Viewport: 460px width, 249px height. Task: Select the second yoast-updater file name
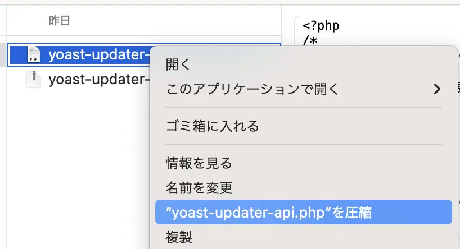point(99,80)
